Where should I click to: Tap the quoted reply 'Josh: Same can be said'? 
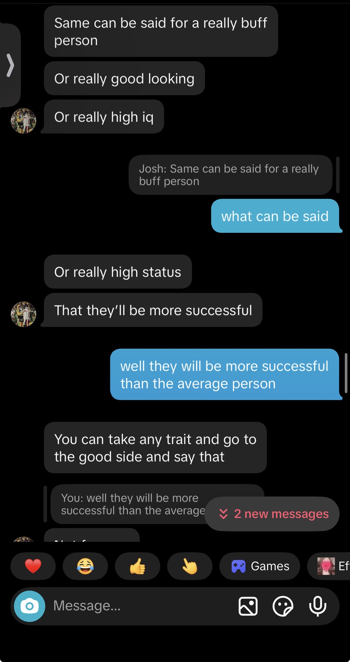[230, 175]
